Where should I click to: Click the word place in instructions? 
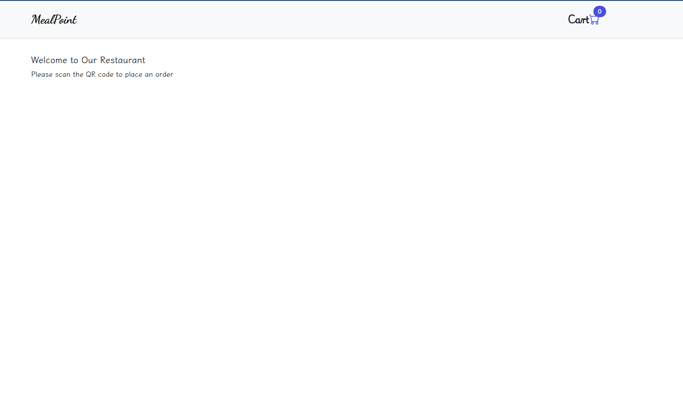(133, 75)
